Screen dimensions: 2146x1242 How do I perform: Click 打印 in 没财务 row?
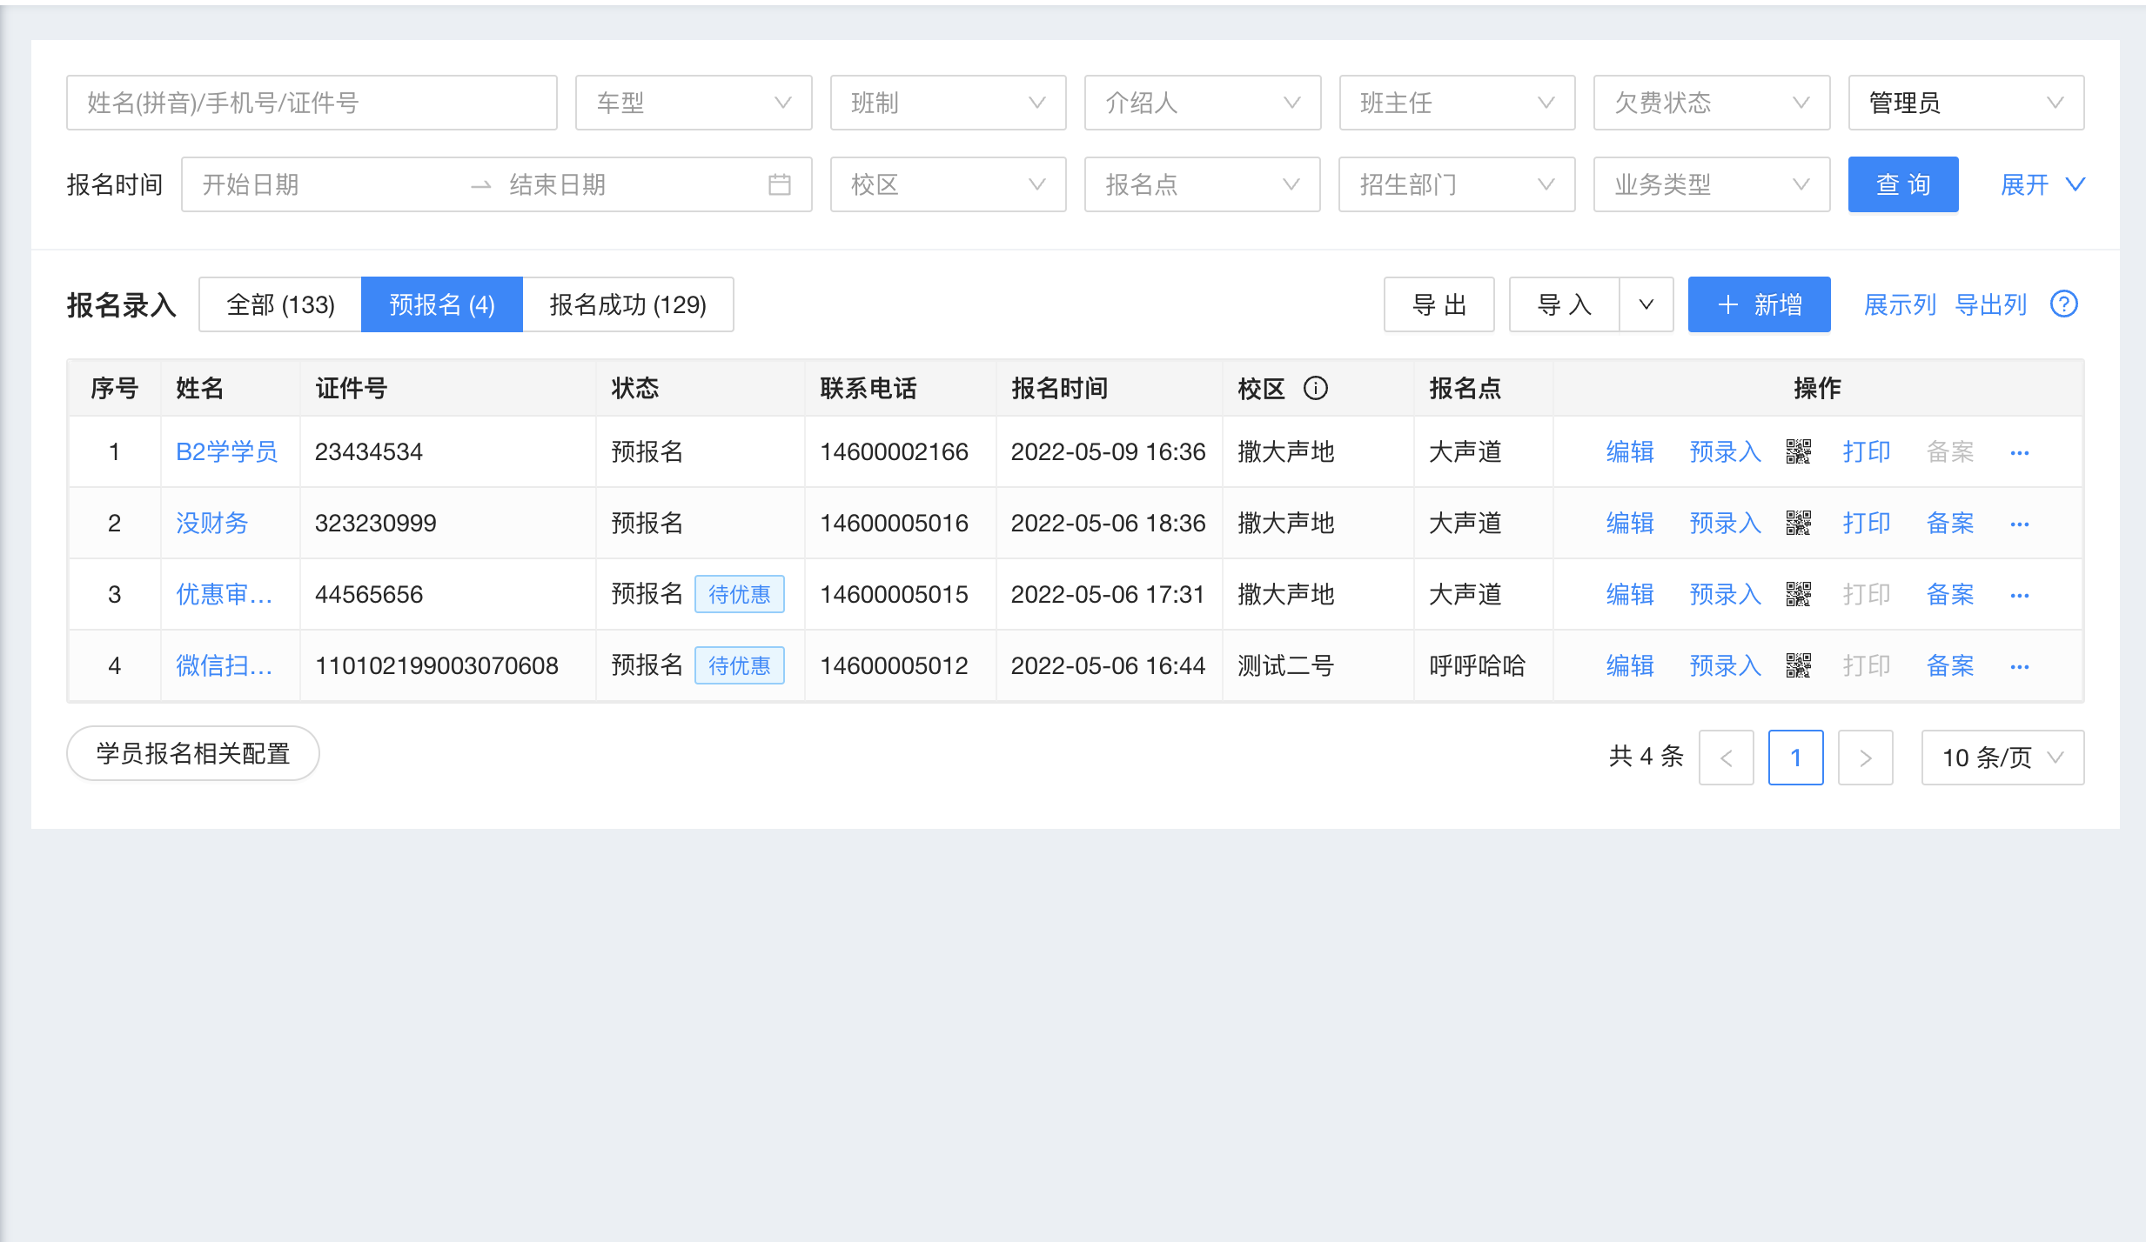click(1867, 523)
